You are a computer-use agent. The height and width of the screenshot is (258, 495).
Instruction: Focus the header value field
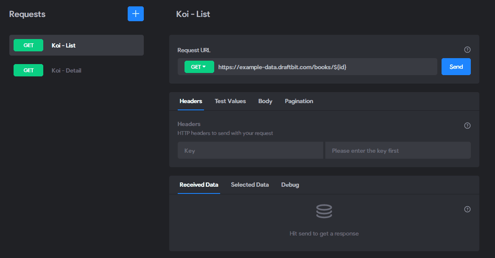coord(398,150)
